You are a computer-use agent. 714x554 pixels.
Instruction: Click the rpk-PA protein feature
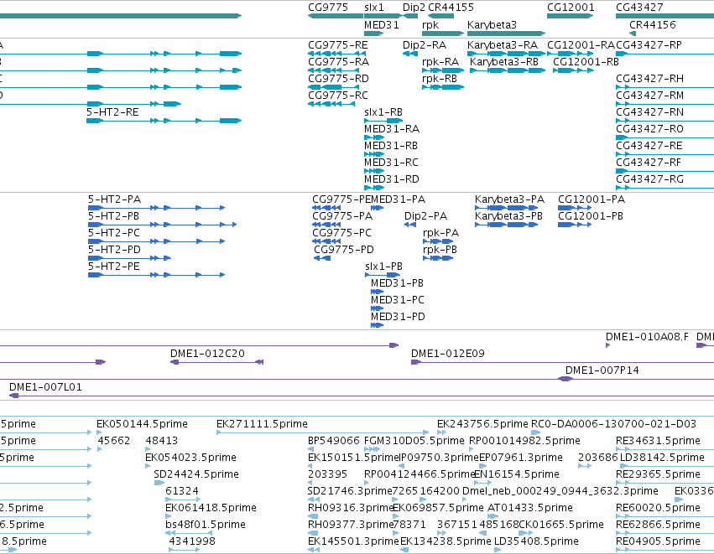(438, 241)
